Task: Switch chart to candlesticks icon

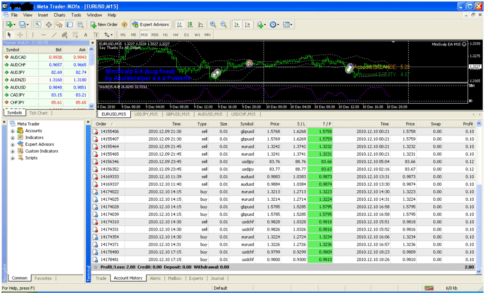Action: (x=190, y=25)
